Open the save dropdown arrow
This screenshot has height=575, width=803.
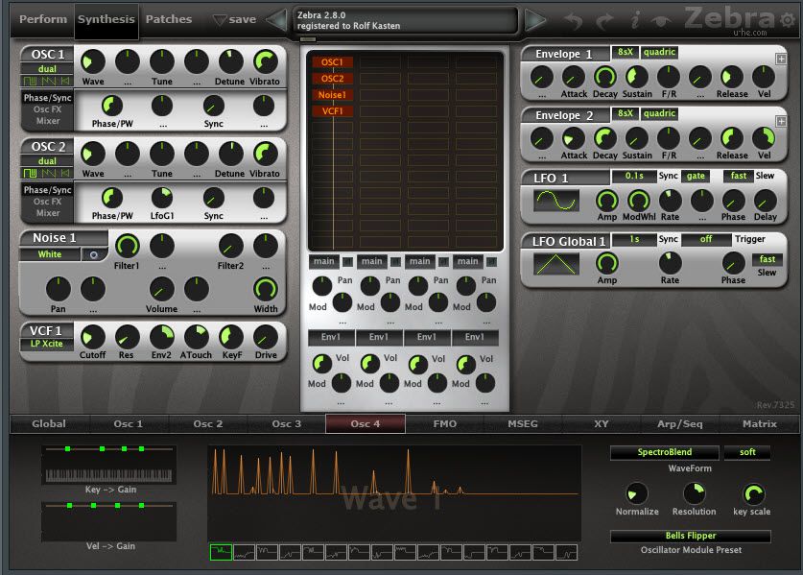218,17
